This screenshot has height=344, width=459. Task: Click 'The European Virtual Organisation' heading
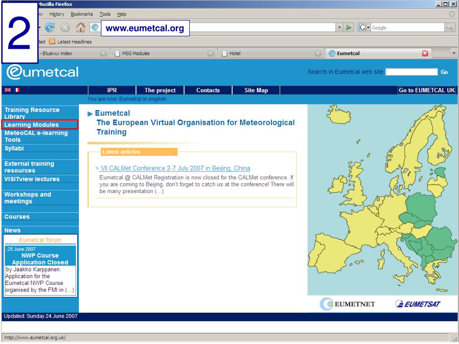tap(195, 127)
